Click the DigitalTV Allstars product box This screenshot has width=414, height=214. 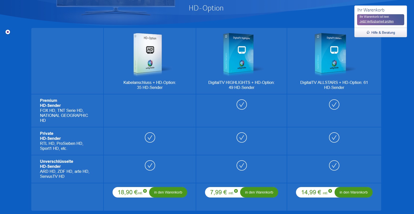[x=331, y=54]
